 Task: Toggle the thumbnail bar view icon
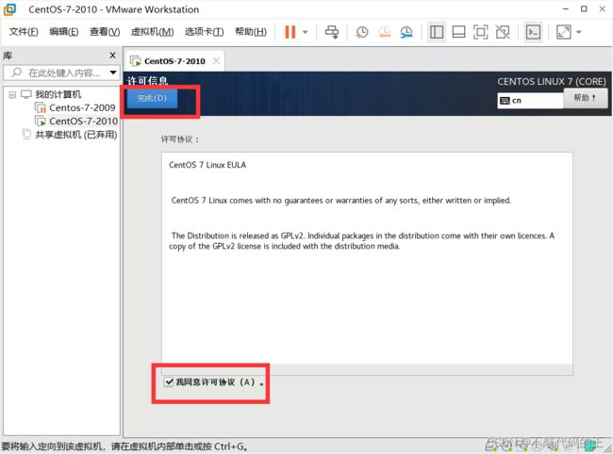[x=458, y=32]
